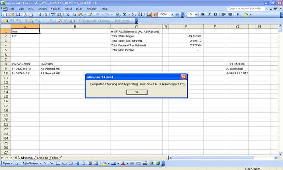Click the Save icon in toolbar
283x170 pixels.
click(x=18, y=15)
